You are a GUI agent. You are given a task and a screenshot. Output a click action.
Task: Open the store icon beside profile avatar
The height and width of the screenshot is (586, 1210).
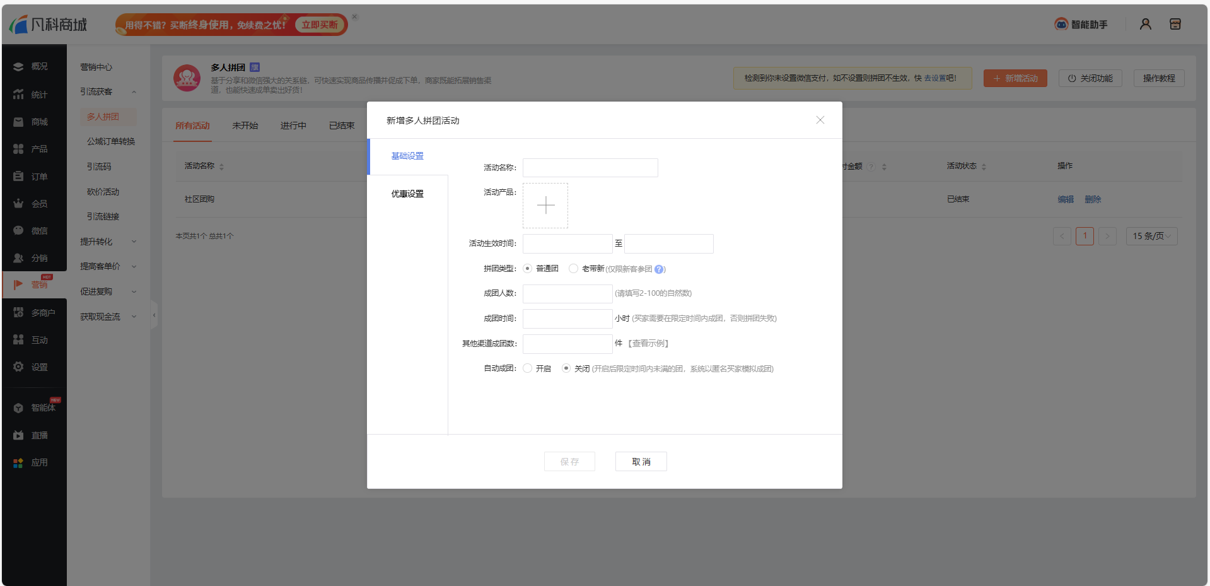tap(1175, 24)
